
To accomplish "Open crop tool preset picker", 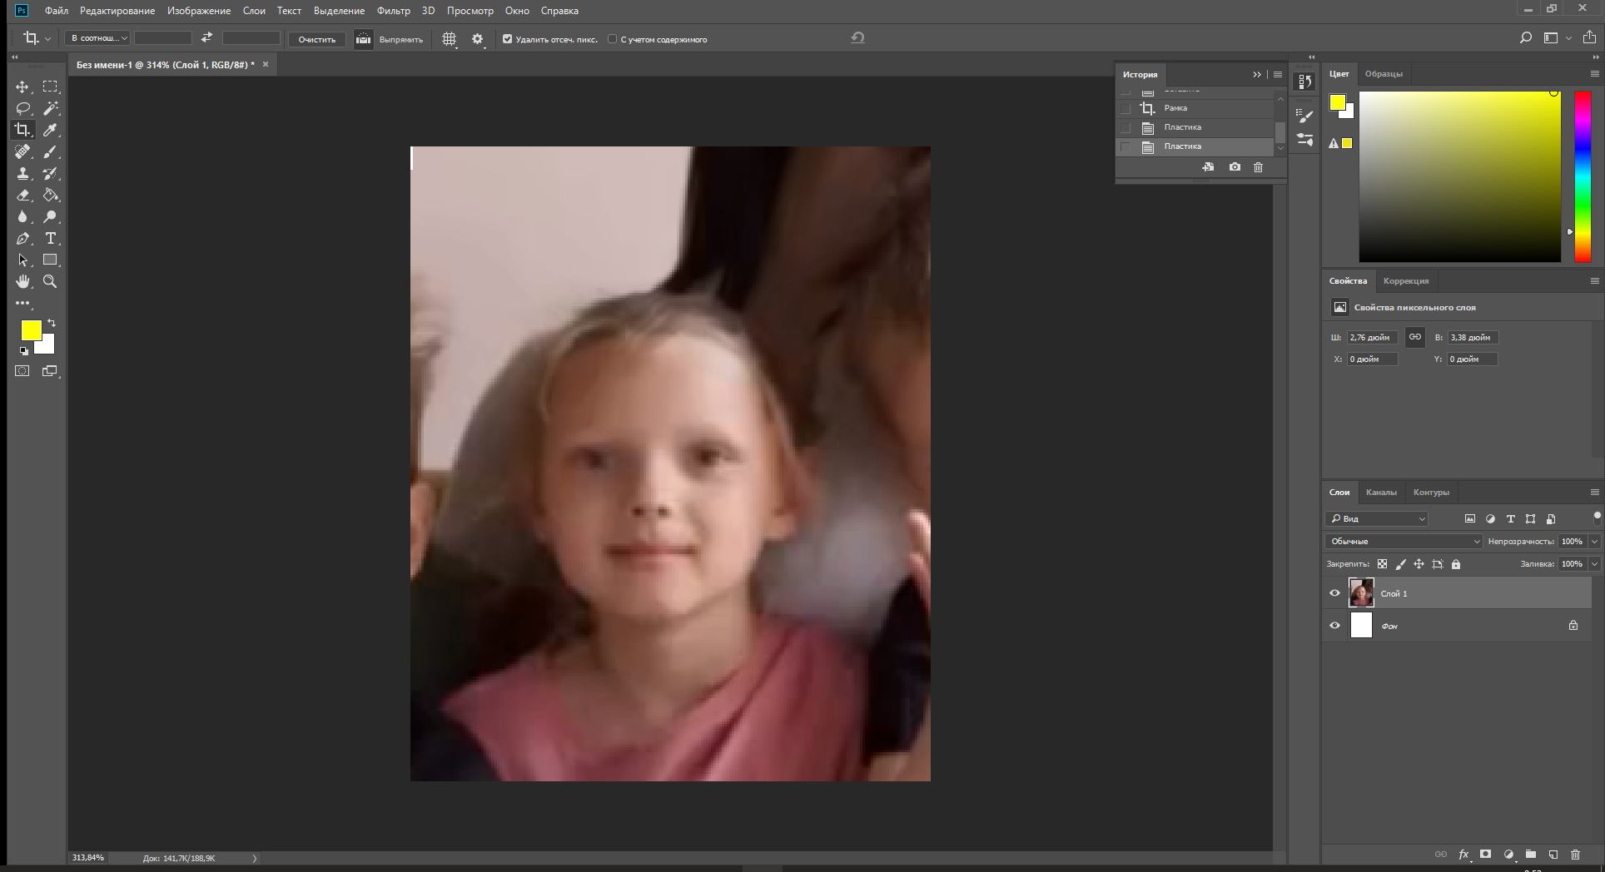I will click(x=36, y=38).
